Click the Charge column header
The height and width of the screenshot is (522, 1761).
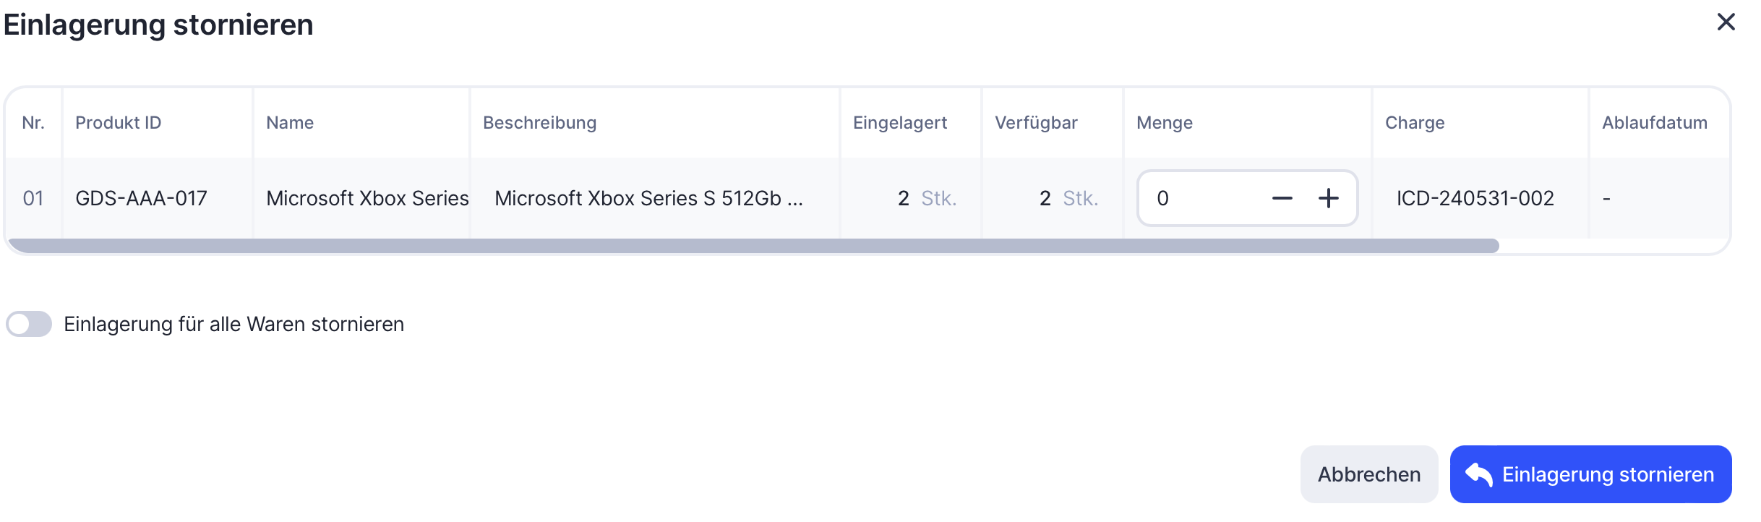(x=1415, y=123)
